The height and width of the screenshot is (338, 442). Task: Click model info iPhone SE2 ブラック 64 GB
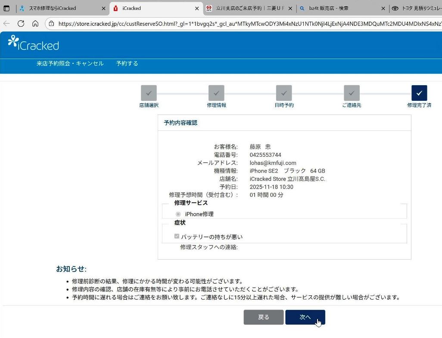pos(287,171)
